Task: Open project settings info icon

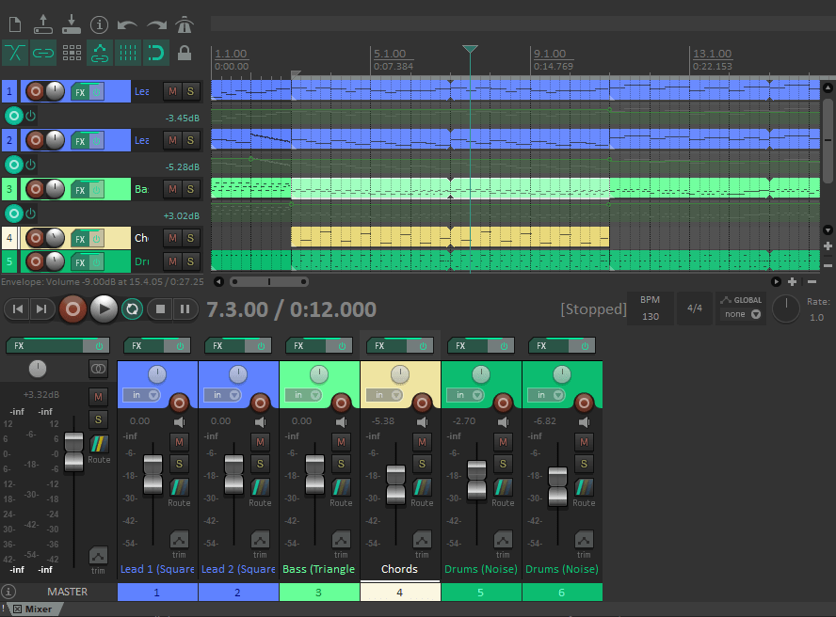Action: click(x=99, y=24)
